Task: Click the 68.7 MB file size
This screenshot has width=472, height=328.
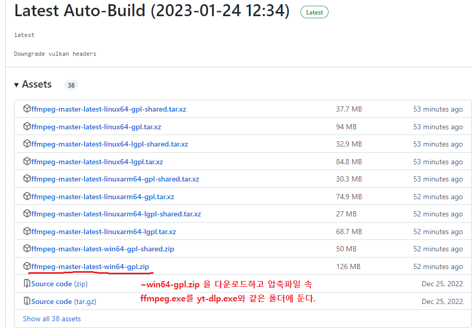Action: coord(349,232)
